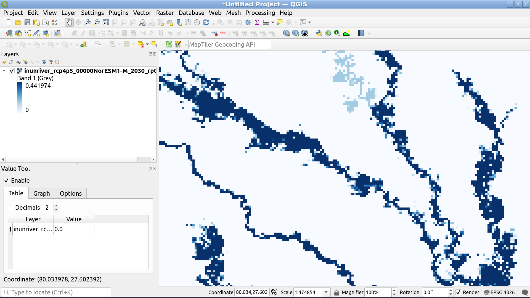
Task: Toggle visibility of inunriver raster layer
Action: tap(12, 71)
